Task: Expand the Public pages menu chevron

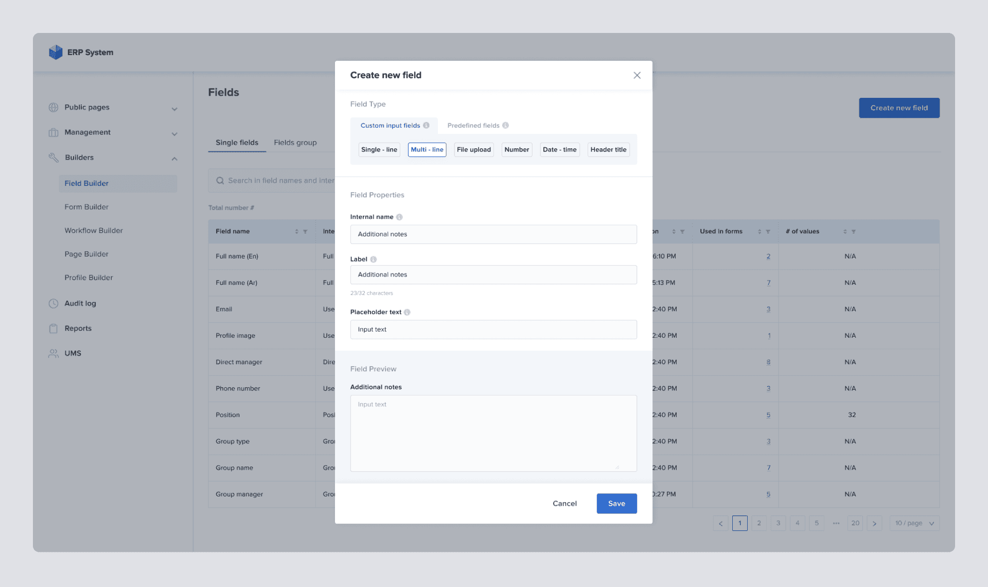Action: [x=174, y=109]
